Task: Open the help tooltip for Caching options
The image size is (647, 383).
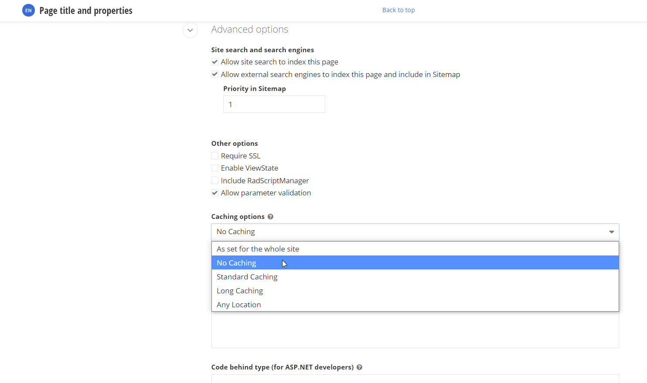Action: (270, 216)
